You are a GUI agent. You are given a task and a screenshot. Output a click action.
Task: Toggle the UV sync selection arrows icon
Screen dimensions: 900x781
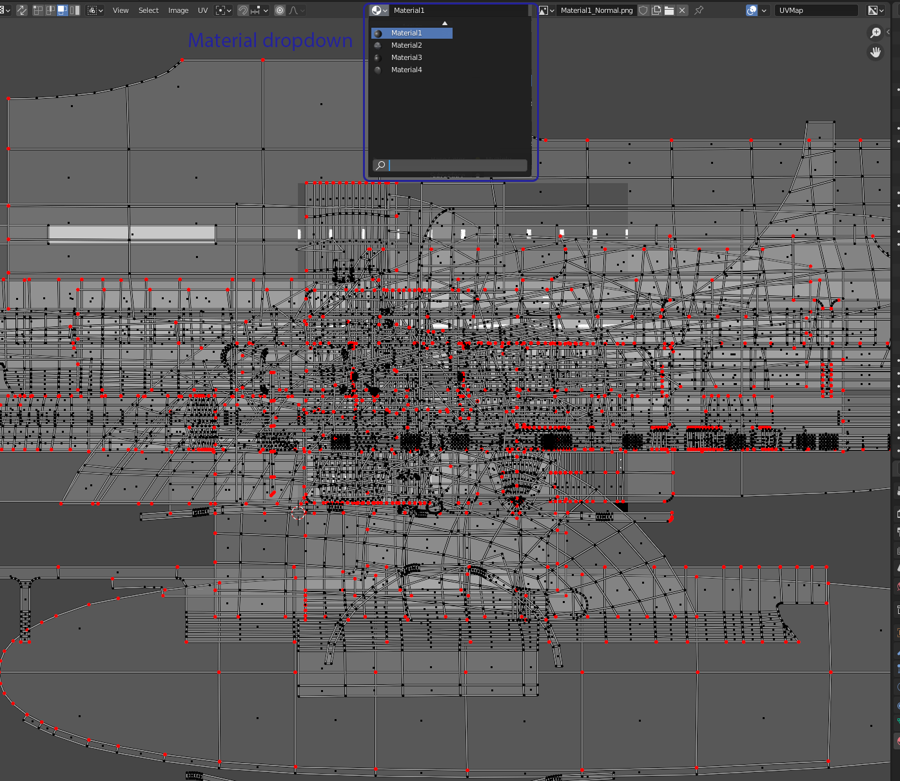[22, 10]
